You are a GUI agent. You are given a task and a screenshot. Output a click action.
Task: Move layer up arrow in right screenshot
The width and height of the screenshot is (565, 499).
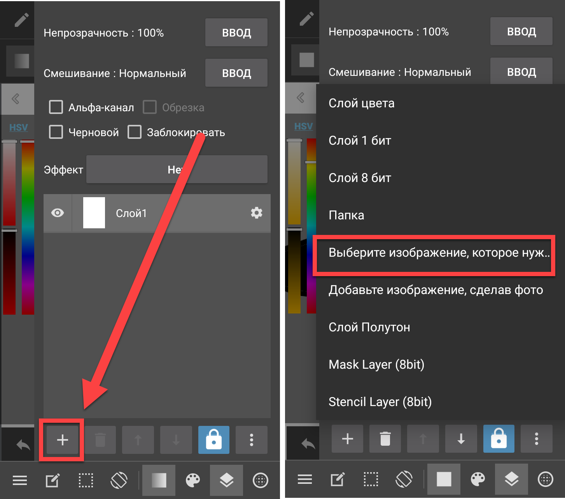pyautogui.click(x=423, y=439)
